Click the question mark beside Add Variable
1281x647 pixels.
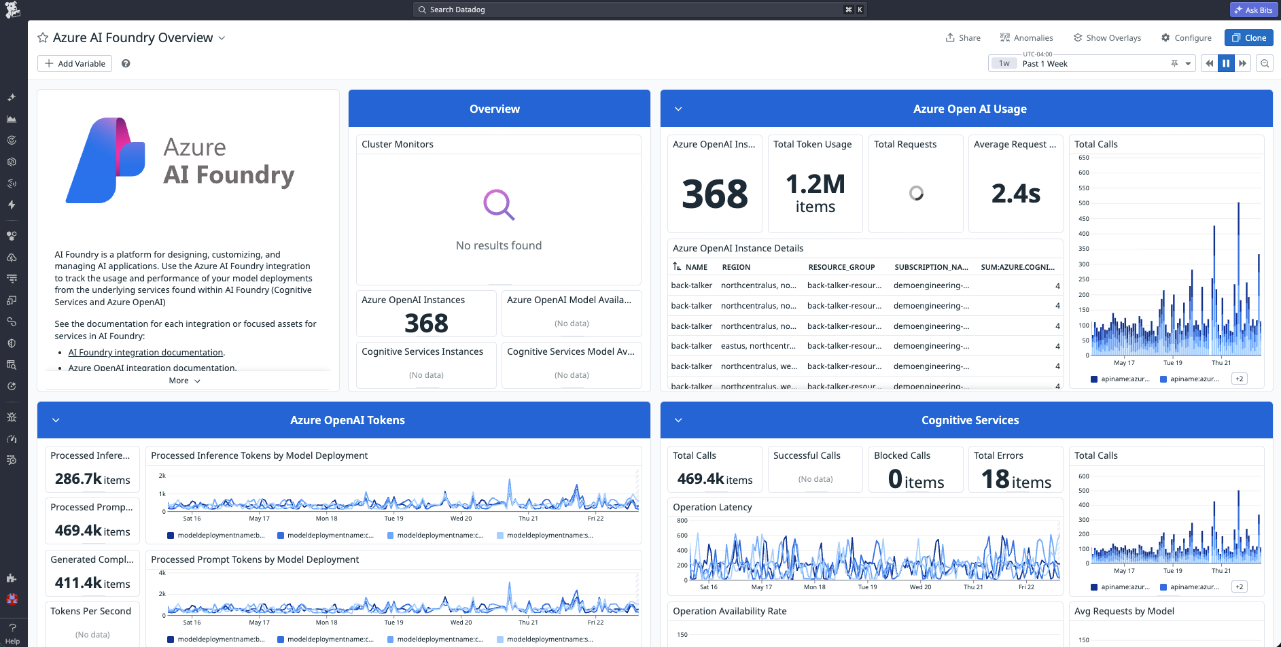tap(126, 63)
